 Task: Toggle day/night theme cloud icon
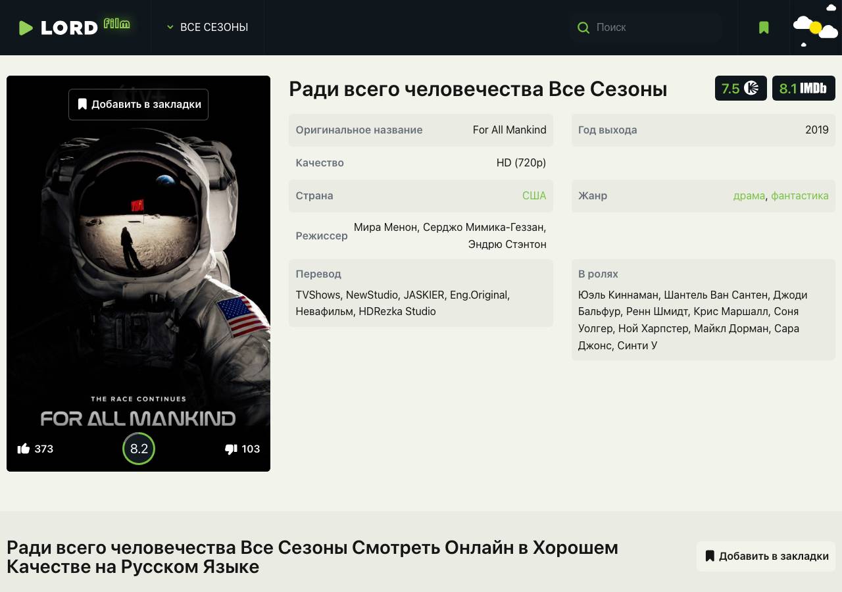click(816, 28)
